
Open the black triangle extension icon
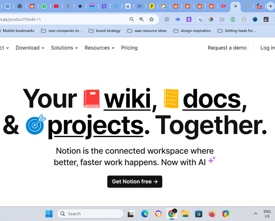(266, 19)
